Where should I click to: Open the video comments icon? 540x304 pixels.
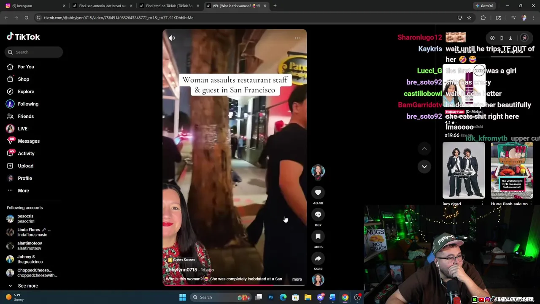pyautogui.click(x=318, y=214)
